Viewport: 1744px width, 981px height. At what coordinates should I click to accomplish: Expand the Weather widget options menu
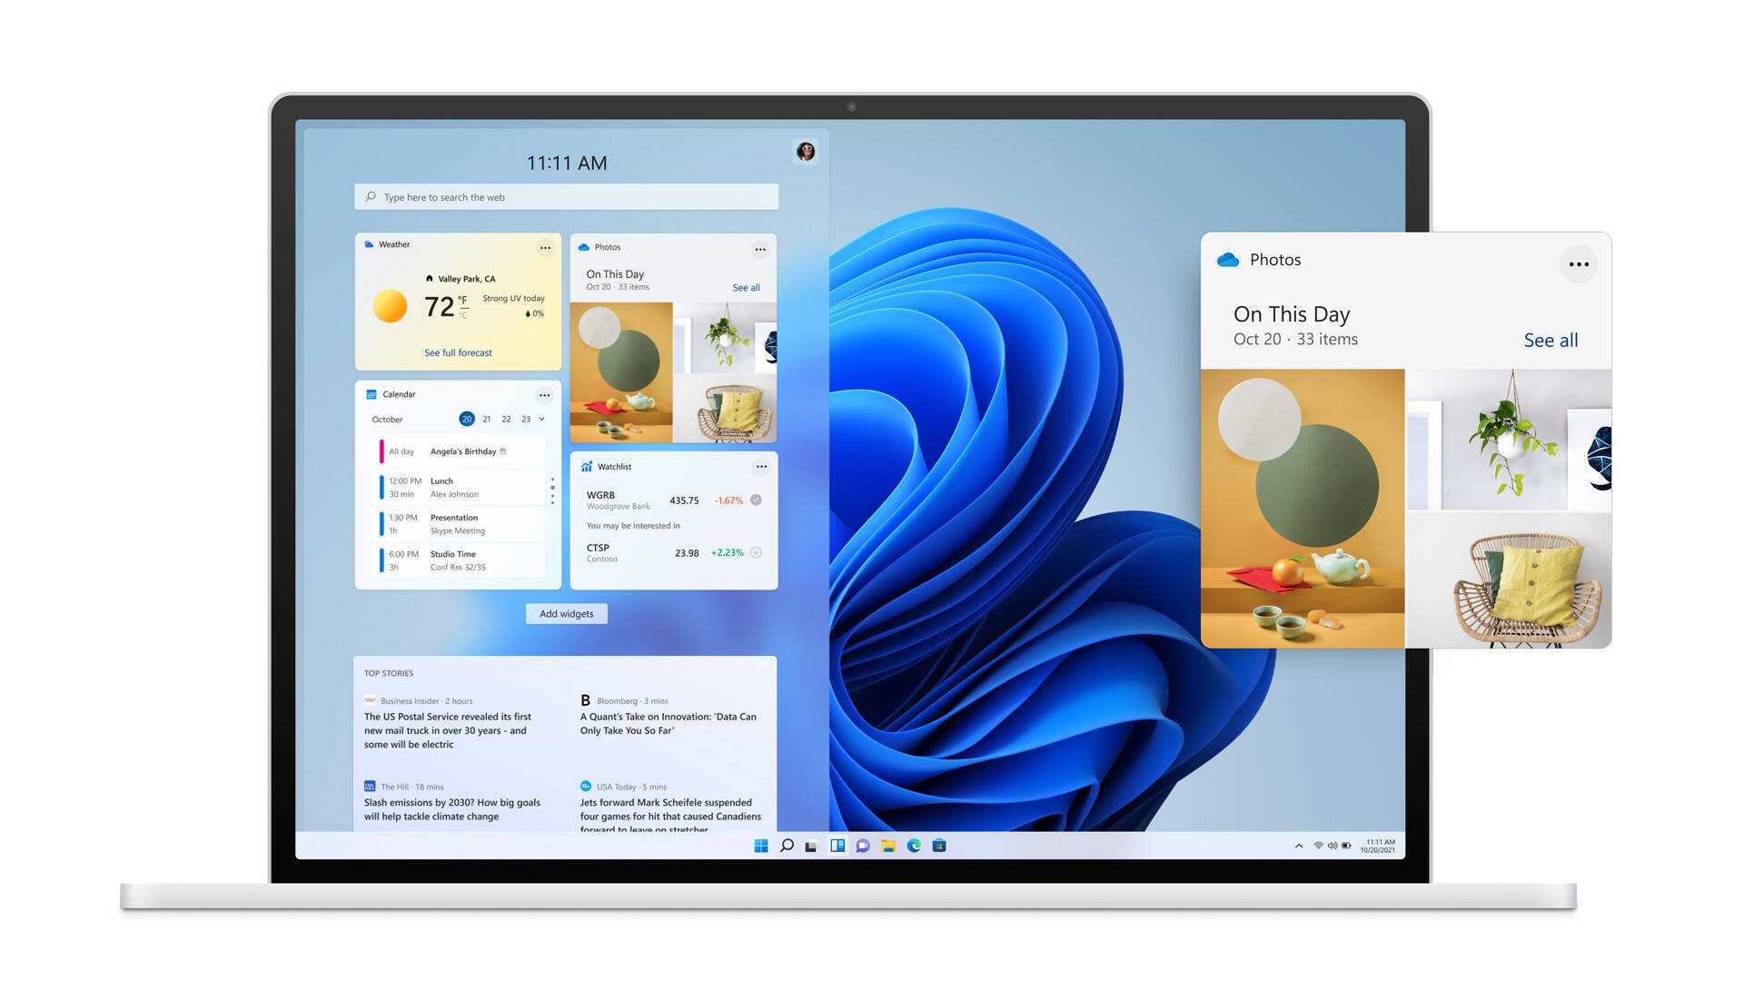point(545,244)
